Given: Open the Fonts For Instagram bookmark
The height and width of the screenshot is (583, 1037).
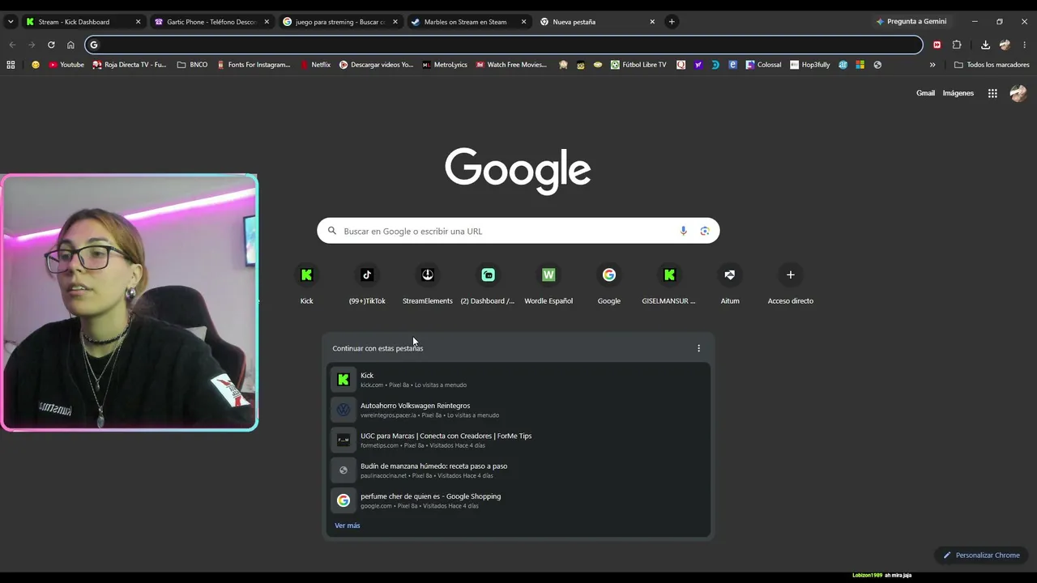Looking at the screenshot, I should (x=254, y=65).
